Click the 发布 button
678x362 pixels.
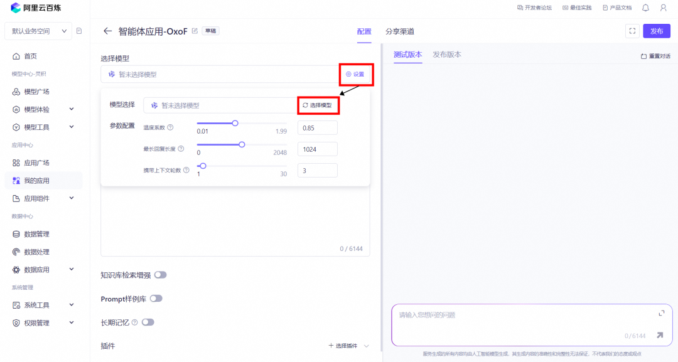click(656, 31)
